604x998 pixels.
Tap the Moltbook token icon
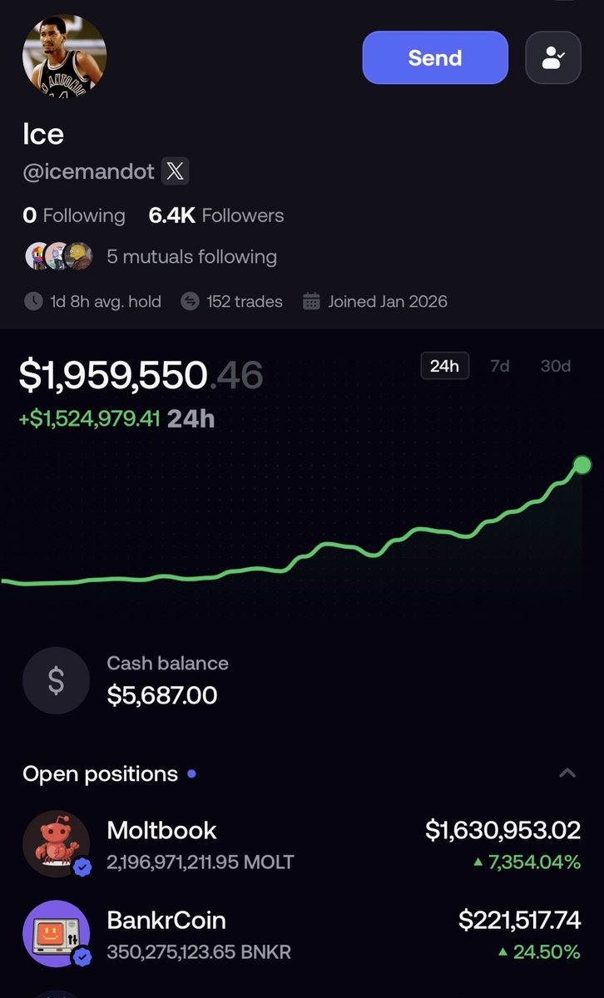click(56, 844)
